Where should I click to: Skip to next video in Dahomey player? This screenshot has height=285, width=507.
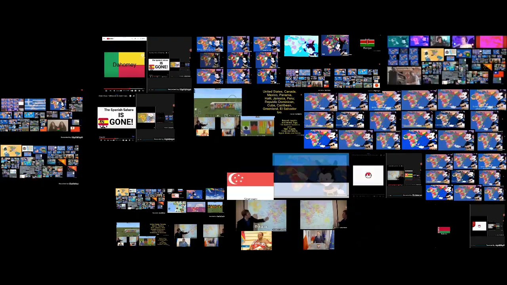point(111,91)
